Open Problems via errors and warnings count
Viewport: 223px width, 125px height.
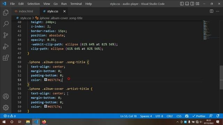tap(10, 116)
